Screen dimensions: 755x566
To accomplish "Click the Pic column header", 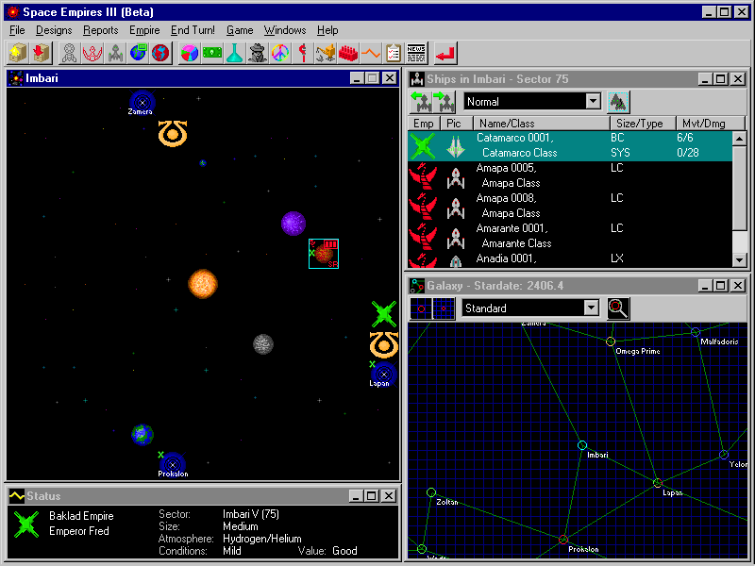I will (457, 124).
